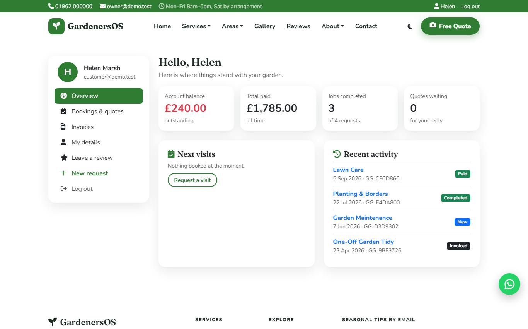Expand the Services dropdown menu

click(196, 26)
